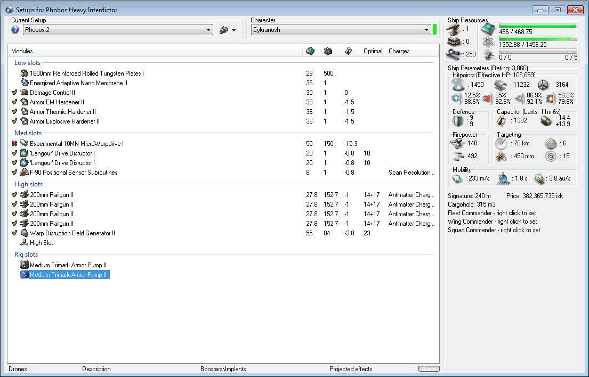Click the shield hitpoints icon
This screenshot has width=589, height=377.
pyautogui.click(x=457, y=85)
